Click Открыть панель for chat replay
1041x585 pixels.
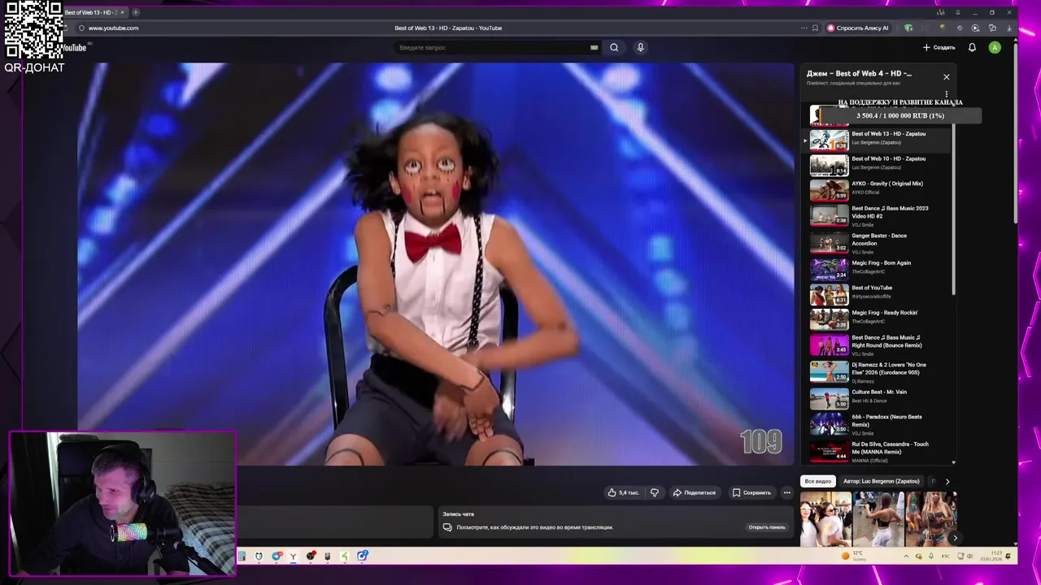767,527
